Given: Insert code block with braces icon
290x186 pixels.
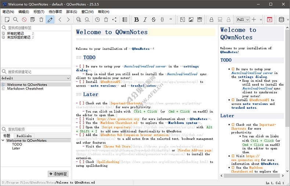Looking at the screenshot, I should [x=162, y=19].
